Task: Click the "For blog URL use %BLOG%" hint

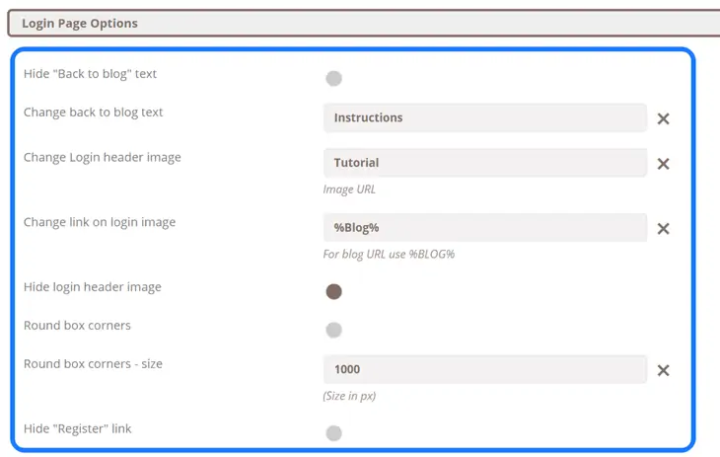Action: [x=389, y=254]
